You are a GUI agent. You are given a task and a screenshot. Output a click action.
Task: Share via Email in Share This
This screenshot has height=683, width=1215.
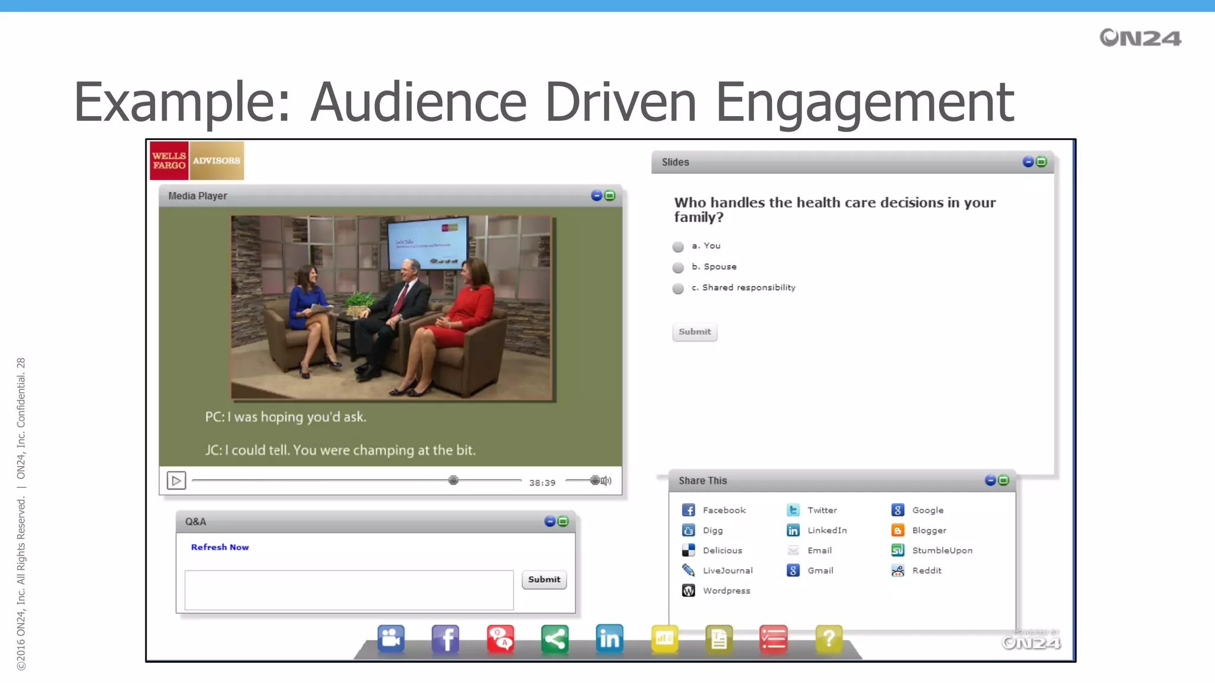809,550
